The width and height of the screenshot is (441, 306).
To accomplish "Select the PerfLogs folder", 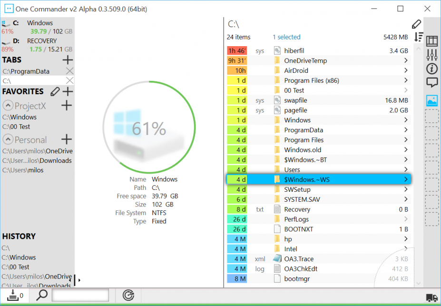I will [319, 219].
